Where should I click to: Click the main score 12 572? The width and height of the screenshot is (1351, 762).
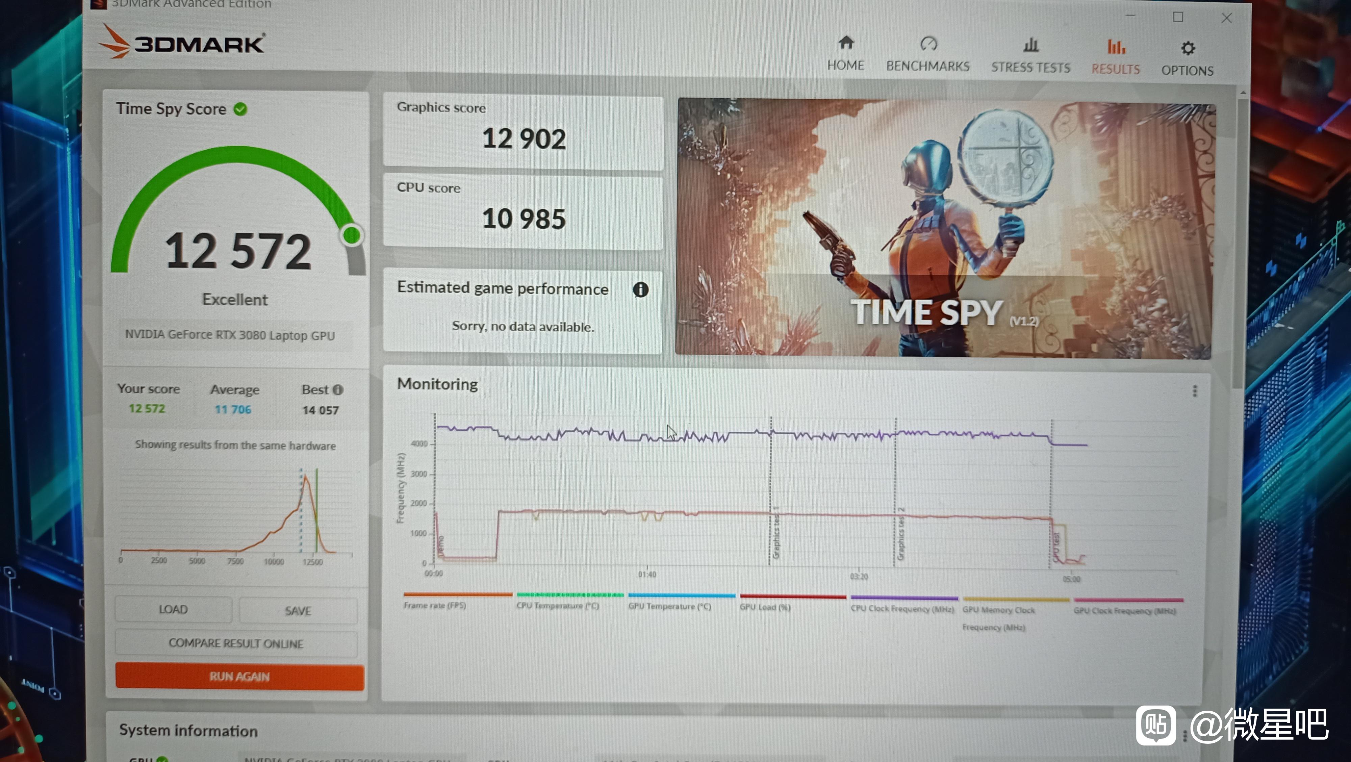(238, 251)
